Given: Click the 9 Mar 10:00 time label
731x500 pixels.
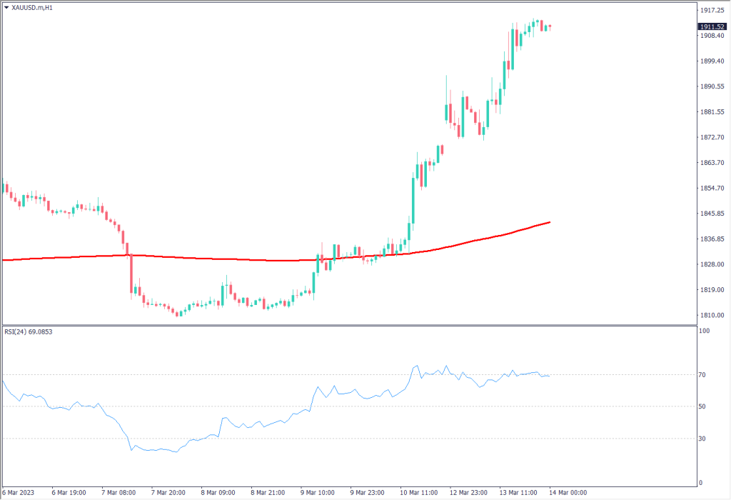Looking at the screenshot, I should tap(318, 493).
